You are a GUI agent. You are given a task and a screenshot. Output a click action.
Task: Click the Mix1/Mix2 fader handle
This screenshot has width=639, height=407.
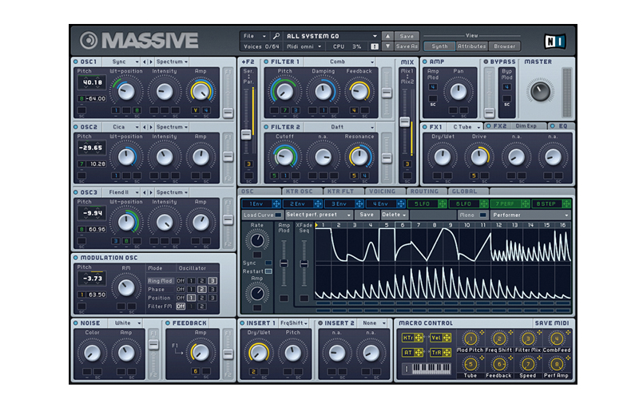405,121
